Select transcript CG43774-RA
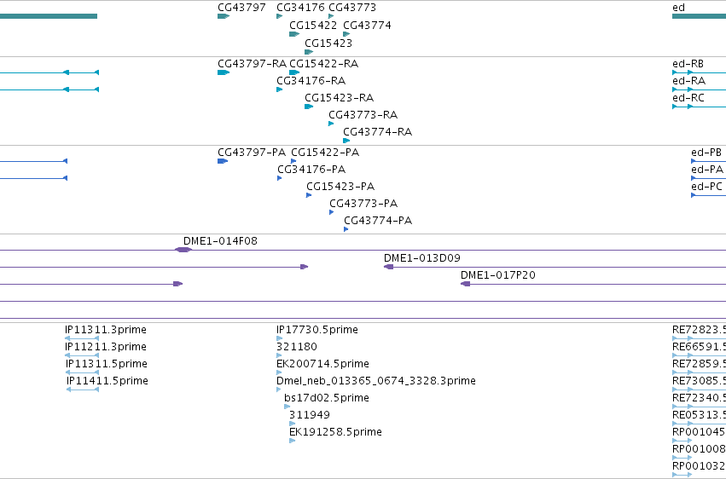 [377, 132]
